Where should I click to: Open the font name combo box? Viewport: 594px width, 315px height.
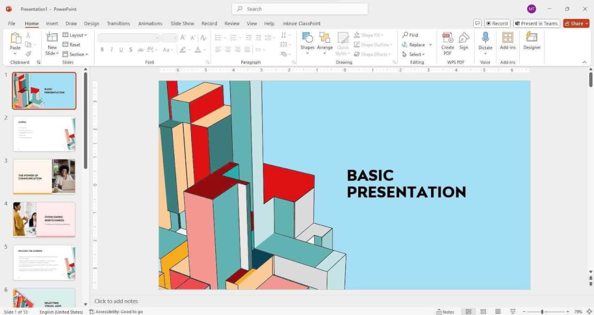point(129,38)
